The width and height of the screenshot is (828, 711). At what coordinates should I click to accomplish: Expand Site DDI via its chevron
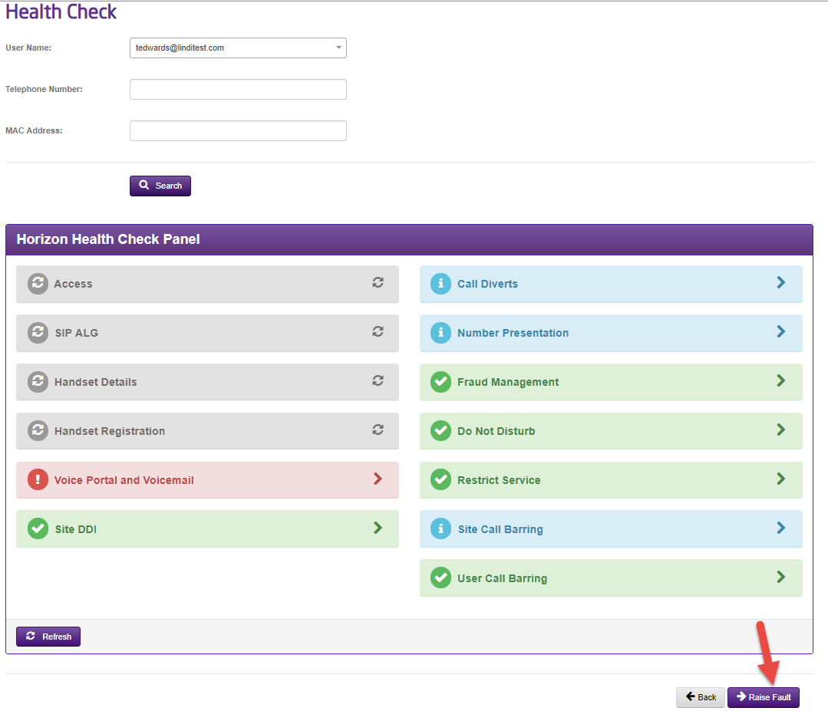pos(378,528)
